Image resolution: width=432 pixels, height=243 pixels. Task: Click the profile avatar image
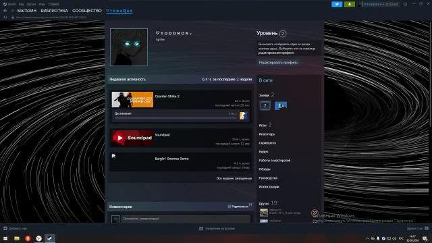pos(129,47)
